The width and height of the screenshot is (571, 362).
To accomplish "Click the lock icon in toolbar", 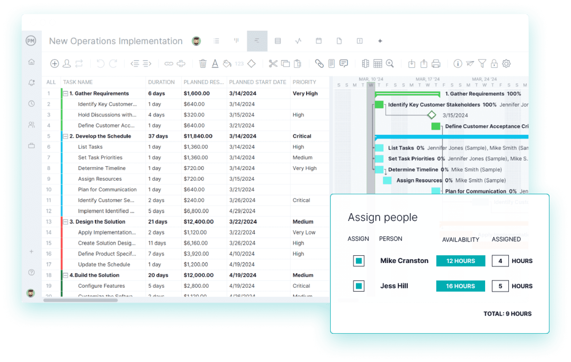I will pyautogui.click(x=494, y=64).
